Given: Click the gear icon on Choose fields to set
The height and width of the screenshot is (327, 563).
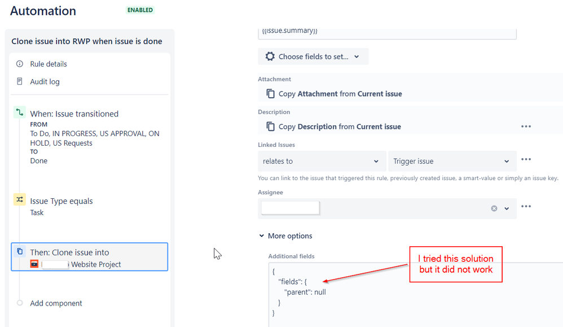Looking at the screenshot, I should tap(269, 56).
